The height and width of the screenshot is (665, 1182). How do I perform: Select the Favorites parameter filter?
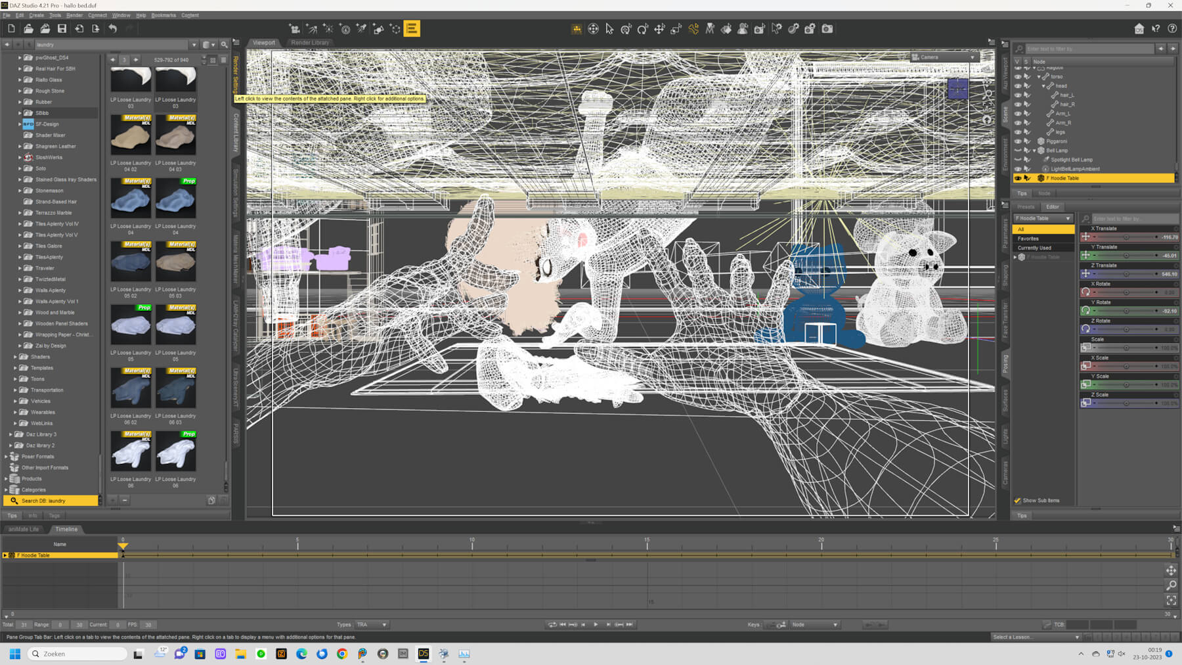click(x=1043, y=239)
